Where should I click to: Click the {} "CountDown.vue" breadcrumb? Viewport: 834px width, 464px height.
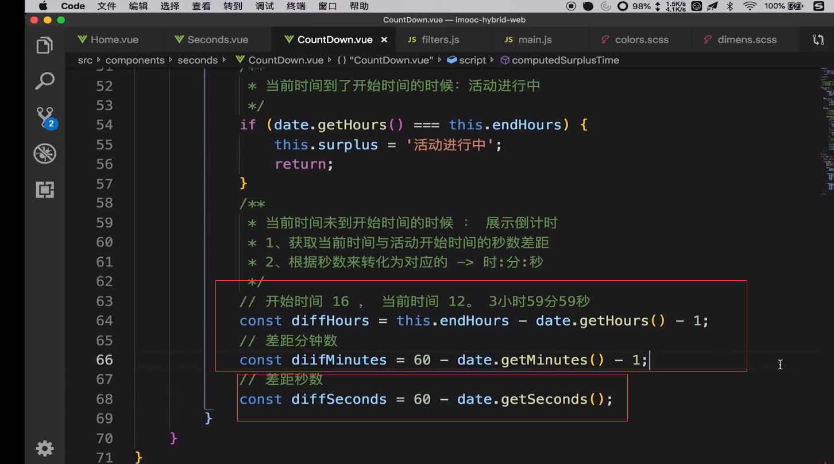point(385,60)
